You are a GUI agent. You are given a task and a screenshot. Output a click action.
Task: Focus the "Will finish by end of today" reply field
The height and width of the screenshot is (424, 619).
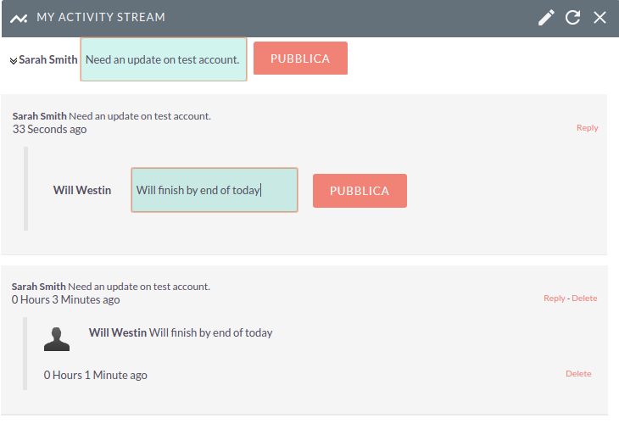(x=215, y=190)
